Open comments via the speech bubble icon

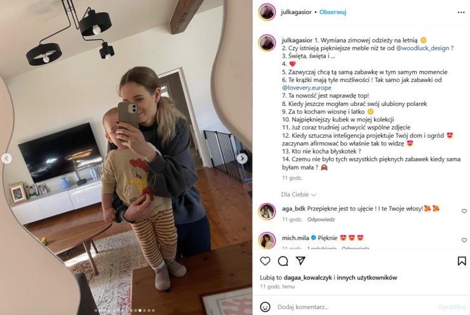283,261
